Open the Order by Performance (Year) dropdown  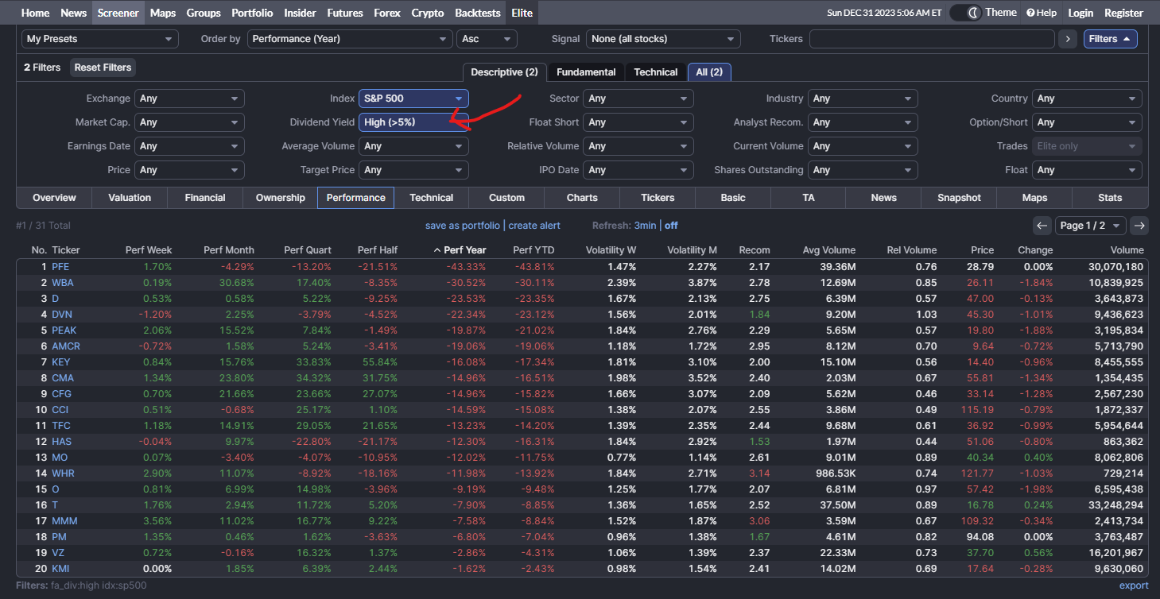350,39
